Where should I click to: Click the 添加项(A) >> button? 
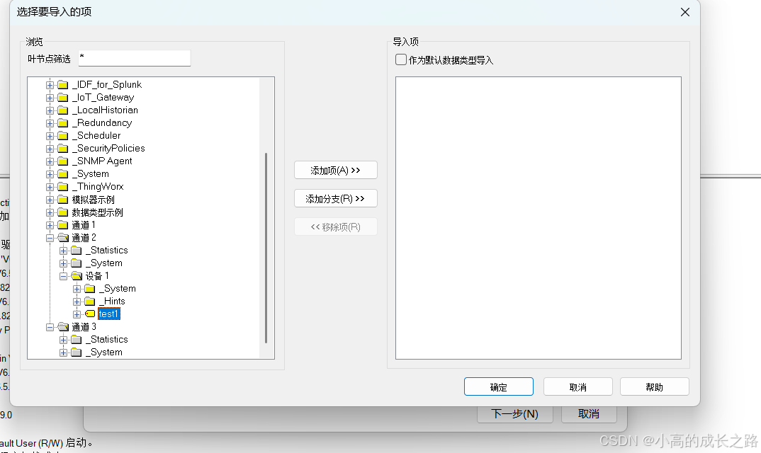point(335,171)
